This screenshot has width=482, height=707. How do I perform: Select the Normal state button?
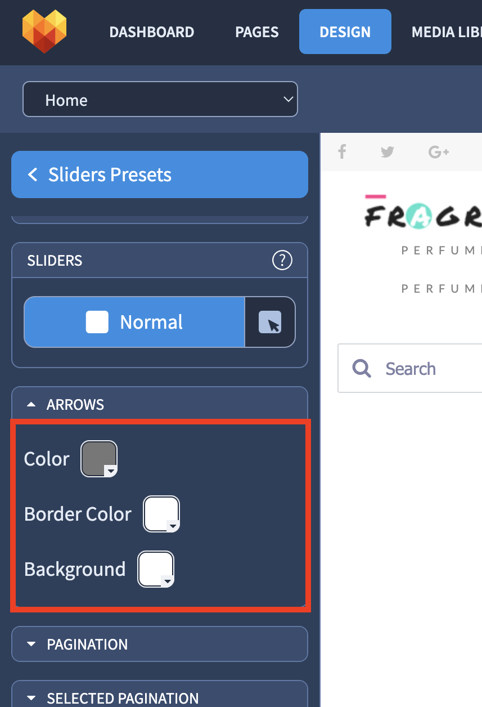tap(134, 323)
